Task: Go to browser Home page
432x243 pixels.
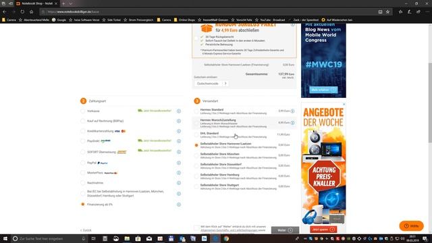Action: (32, 12)
